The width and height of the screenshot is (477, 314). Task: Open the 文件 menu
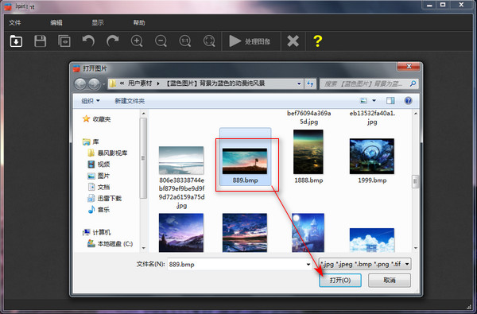15,22
